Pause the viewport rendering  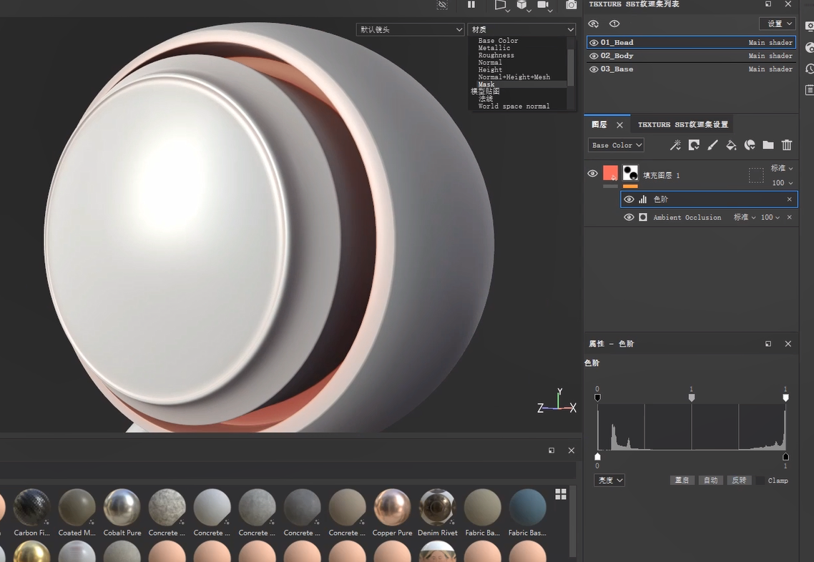click(471, 5)
